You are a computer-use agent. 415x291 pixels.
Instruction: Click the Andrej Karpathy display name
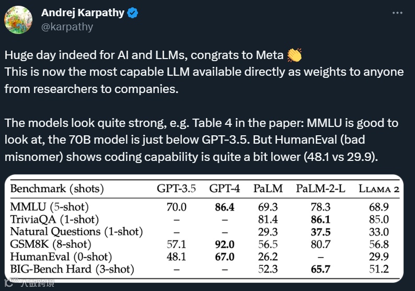84,14
